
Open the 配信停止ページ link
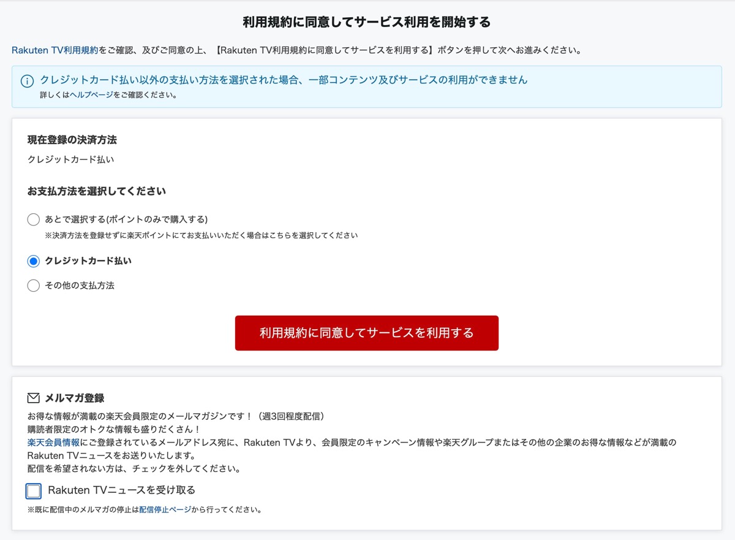click(165, 509)
